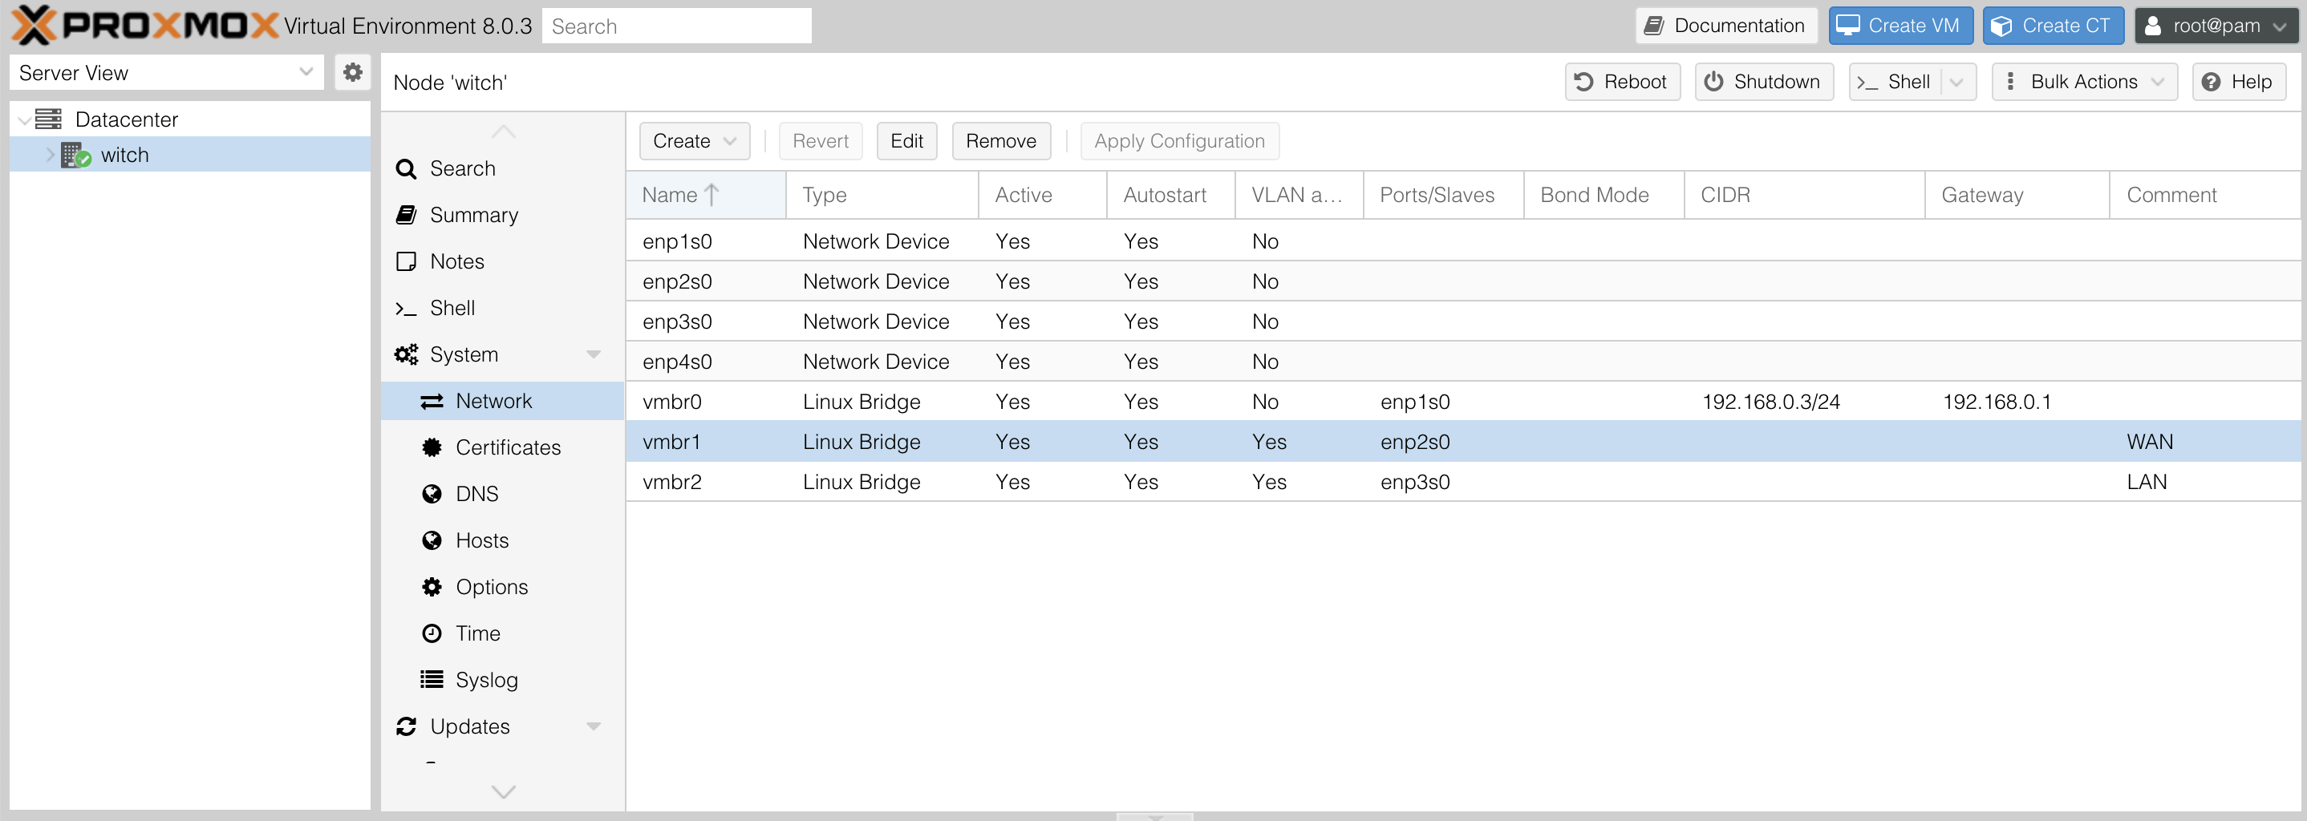Open the Syslog viewer
2307x821 pixels.
(485, 681)
